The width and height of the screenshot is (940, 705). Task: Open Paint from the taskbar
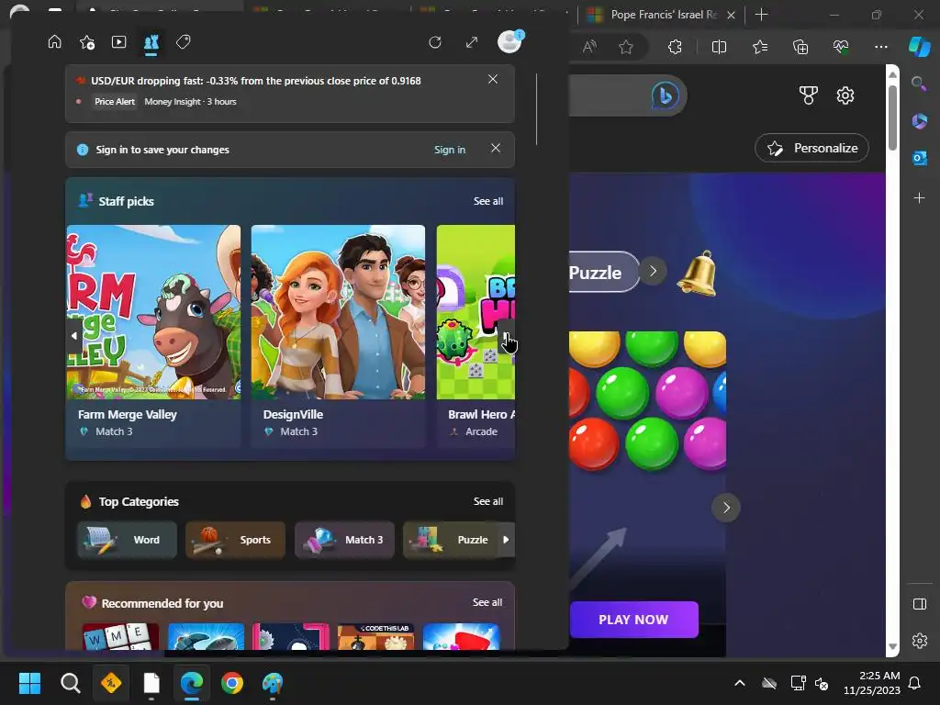(x=273, y=683)
